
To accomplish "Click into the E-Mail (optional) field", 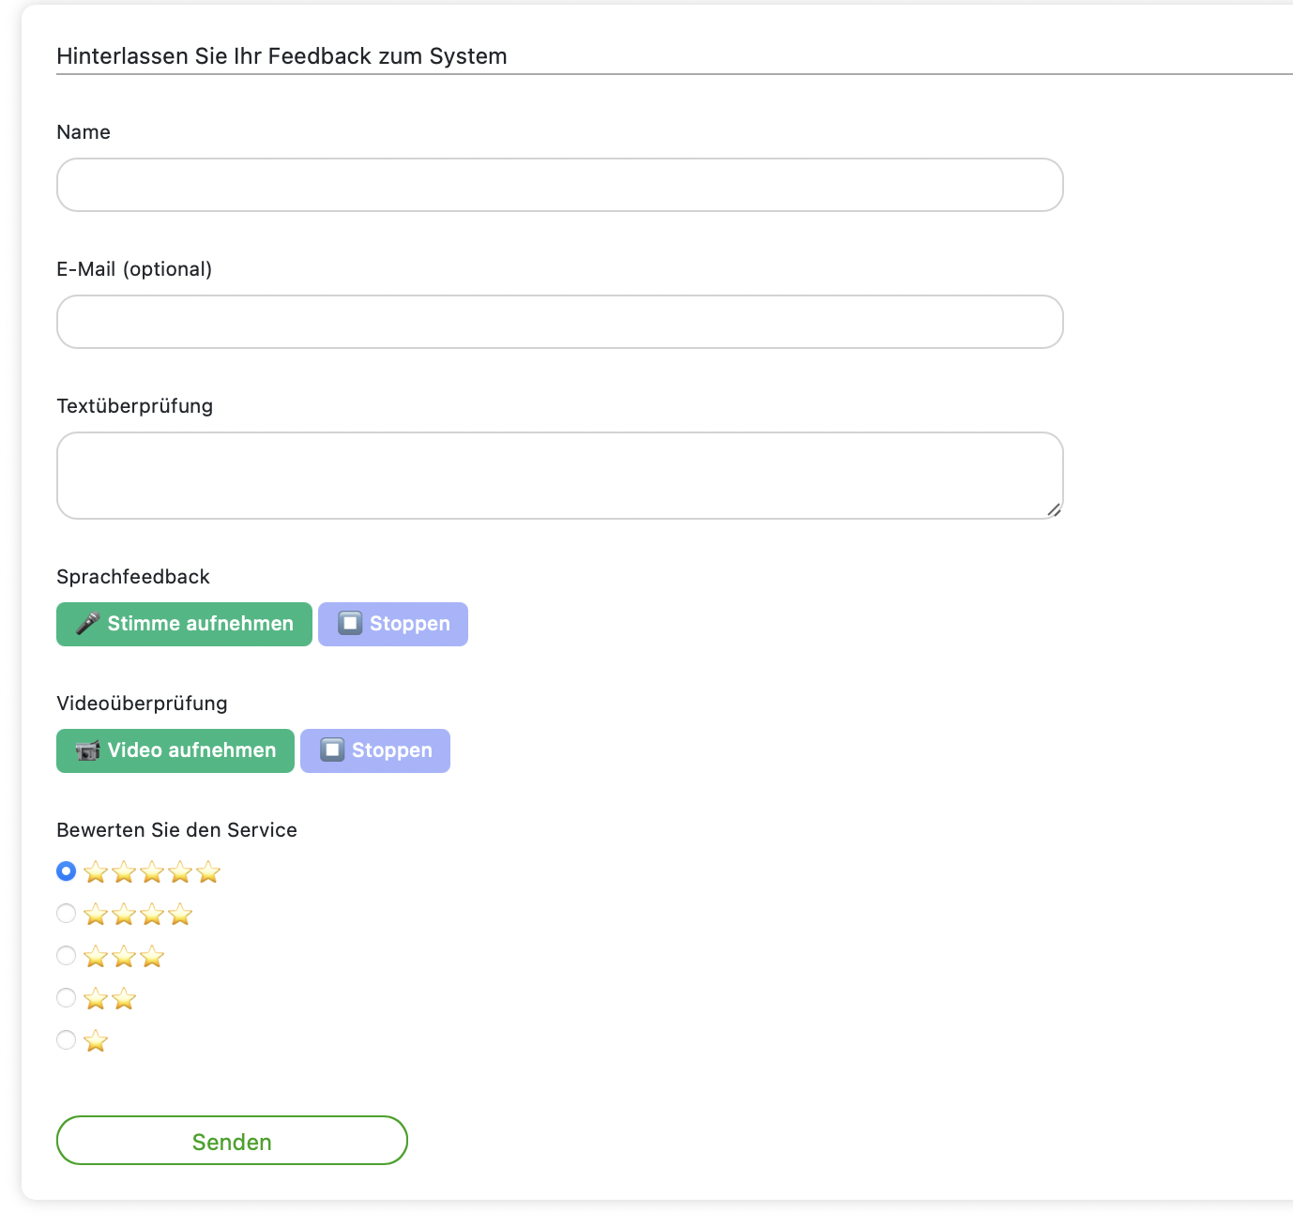I will [x=559, y=322].
